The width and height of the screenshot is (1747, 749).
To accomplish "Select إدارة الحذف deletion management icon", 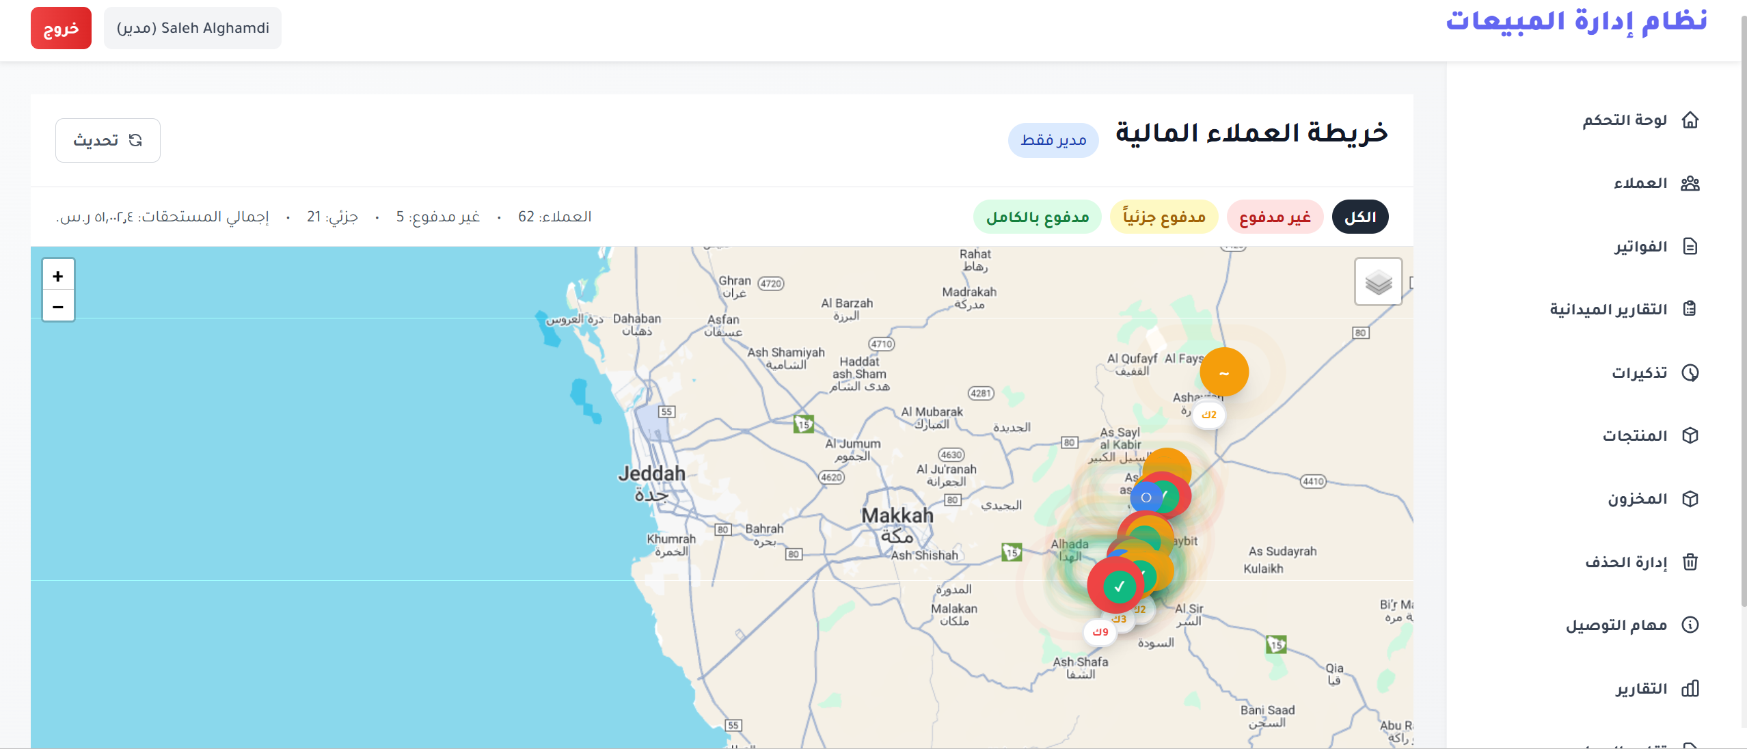I will coord(1690,562).
